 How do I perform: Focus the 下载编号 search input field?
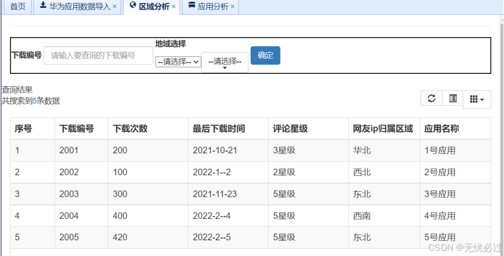98,56
